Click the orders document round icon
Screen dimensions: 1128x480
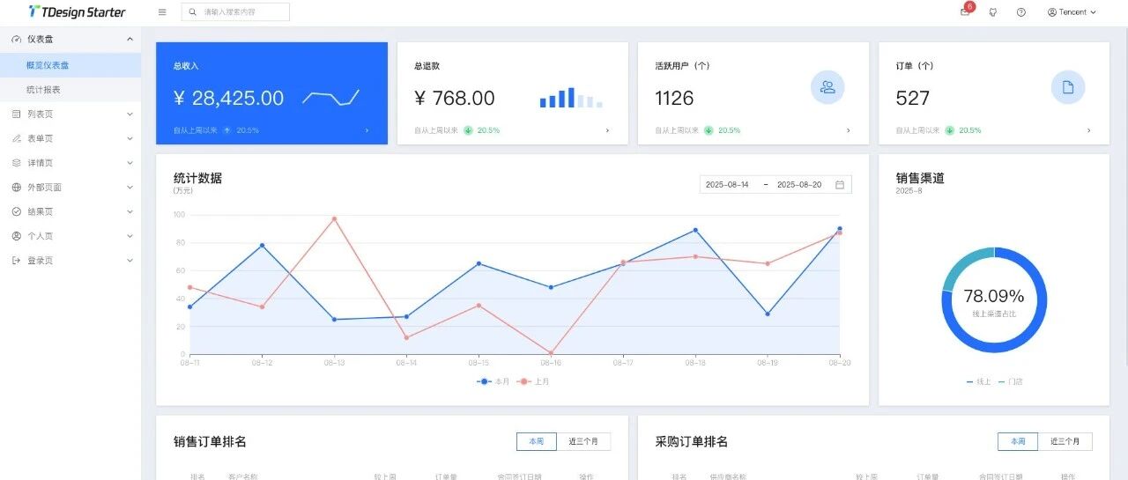(1068, 87)
